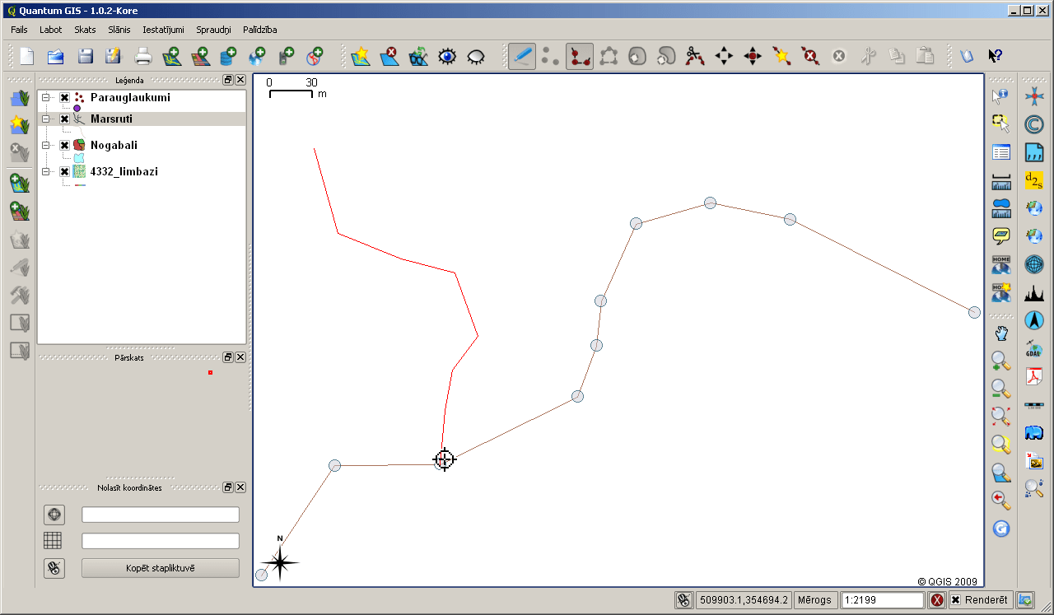Open the print composer printer icon
Screen dimensions: 1054x615
tap(143, 56)
